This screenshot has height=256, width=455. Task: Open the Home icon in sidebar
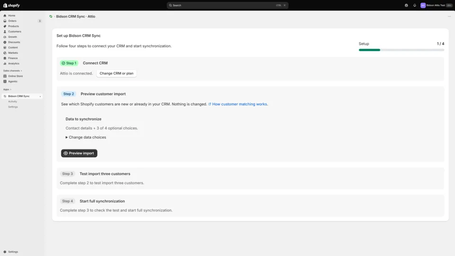5,16
